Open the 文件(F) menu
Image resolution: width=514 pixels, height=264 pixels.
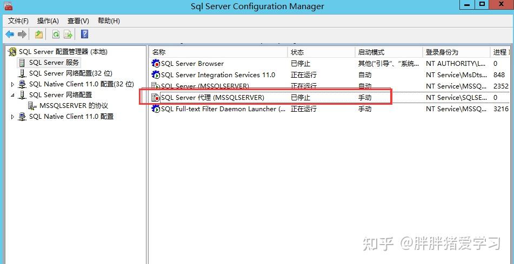18,21
